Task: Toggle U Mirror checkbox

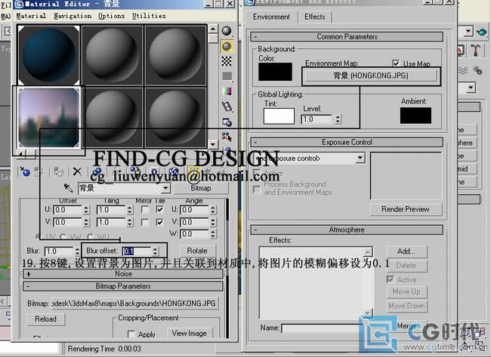Action: [x=145, y=209]
